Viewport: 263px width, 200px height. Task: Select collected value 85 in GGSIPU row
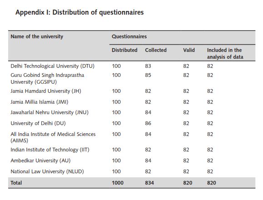(x=148, y=75)
